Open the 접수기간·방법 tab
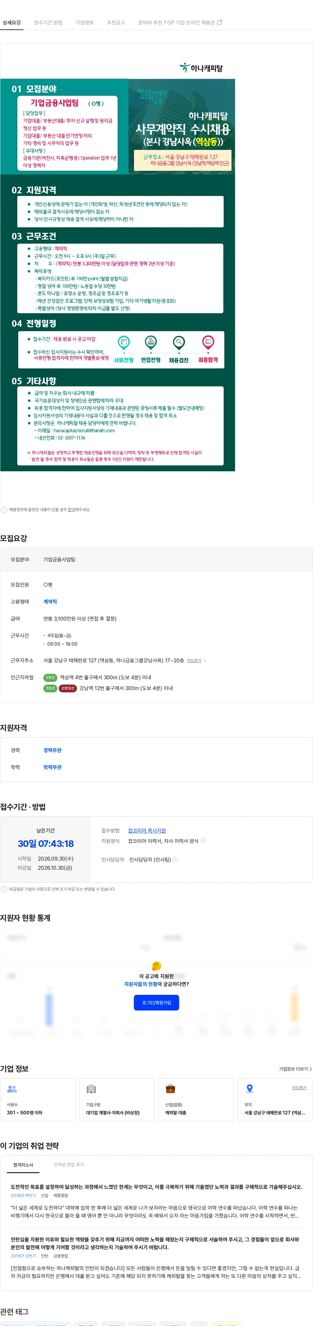313x1326 pixels. coord(48,23)
